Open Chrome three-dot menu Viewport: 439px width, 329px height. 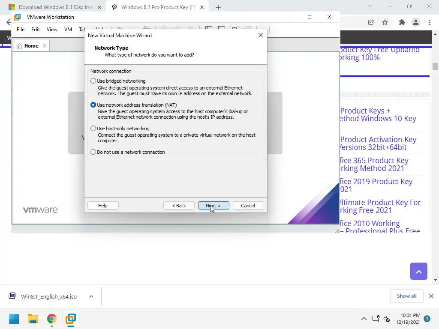[x=430, y=22]
